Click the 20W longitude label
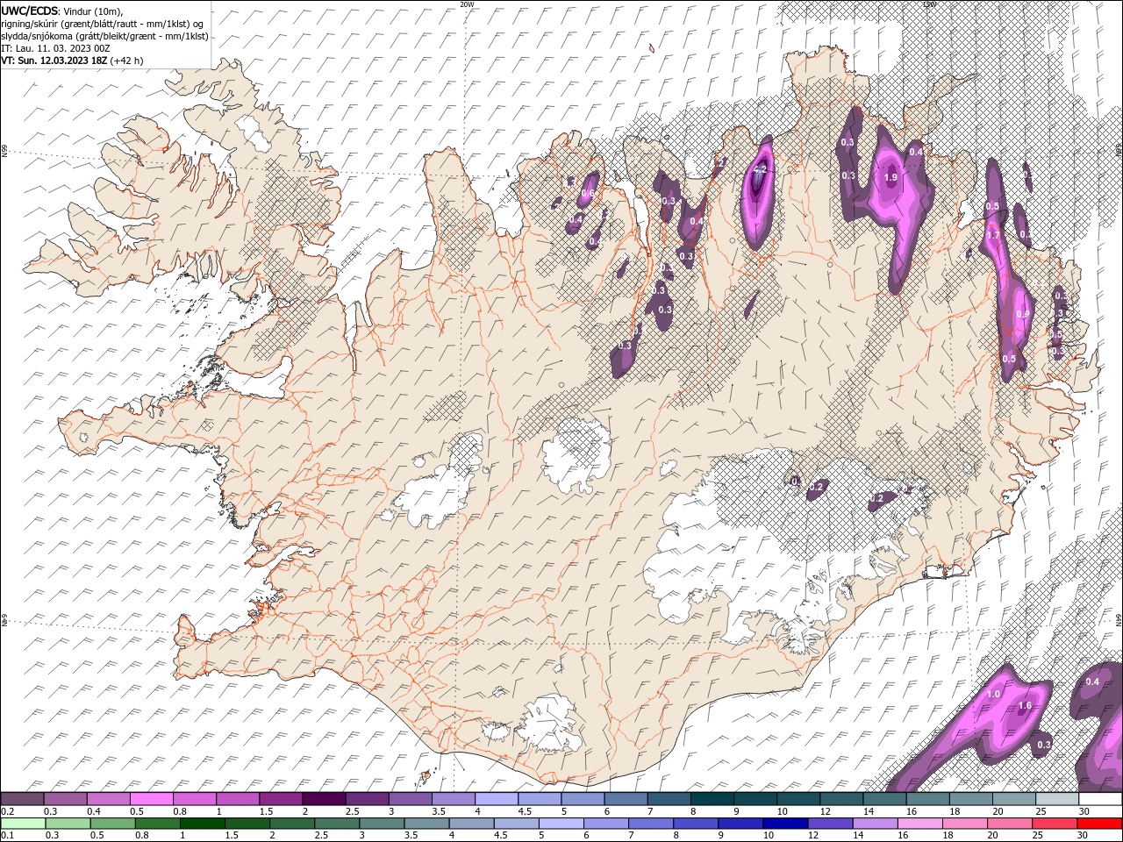This screenshot has width=1123, height=842. pyautogui.click(x=467, y=4)
